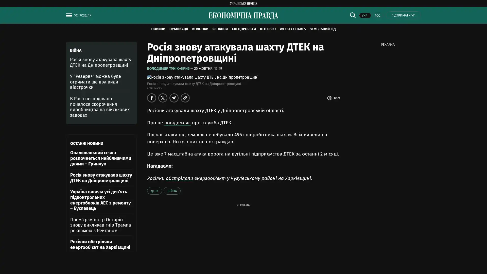This screenshot has width=487, height=274.
Task: Share article via Telegram icon
Action: 174,98
